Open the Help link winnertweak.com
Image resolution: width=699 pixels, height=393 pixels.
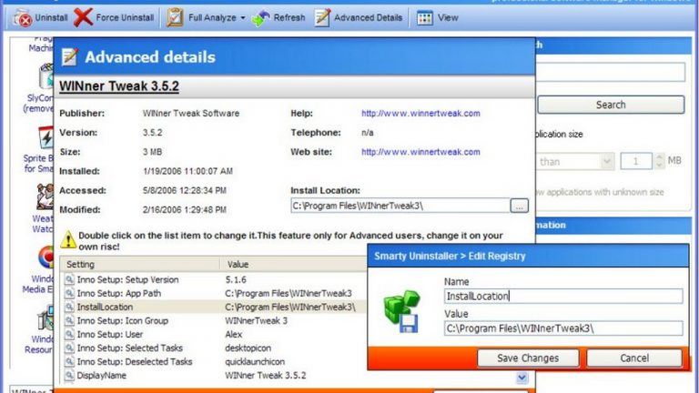tap(420, 113)
